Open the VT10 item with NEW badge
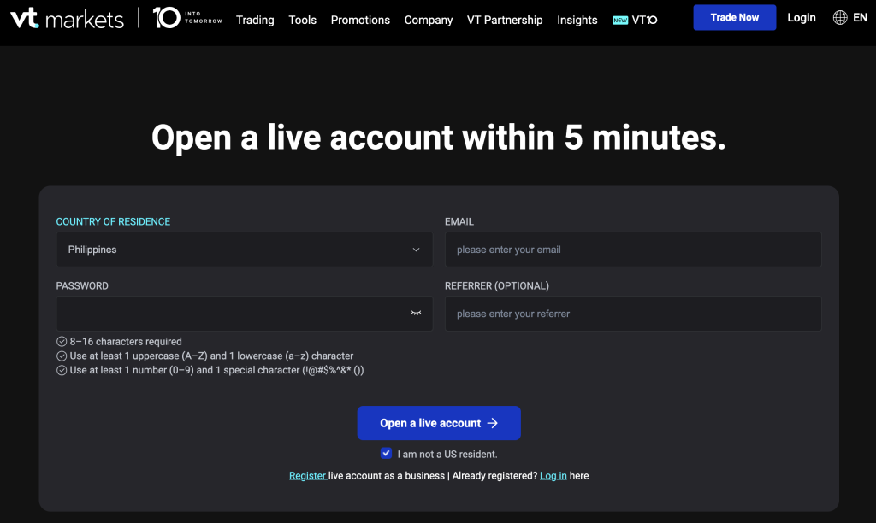The width and height of the screenshot is (876, 523). pyautogui.click(x=636, y=20)
